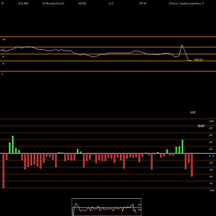This screenshot has width=216, height=216.
Task: Click the 65 label in the mini chart
Action: [x=139, y=205]
